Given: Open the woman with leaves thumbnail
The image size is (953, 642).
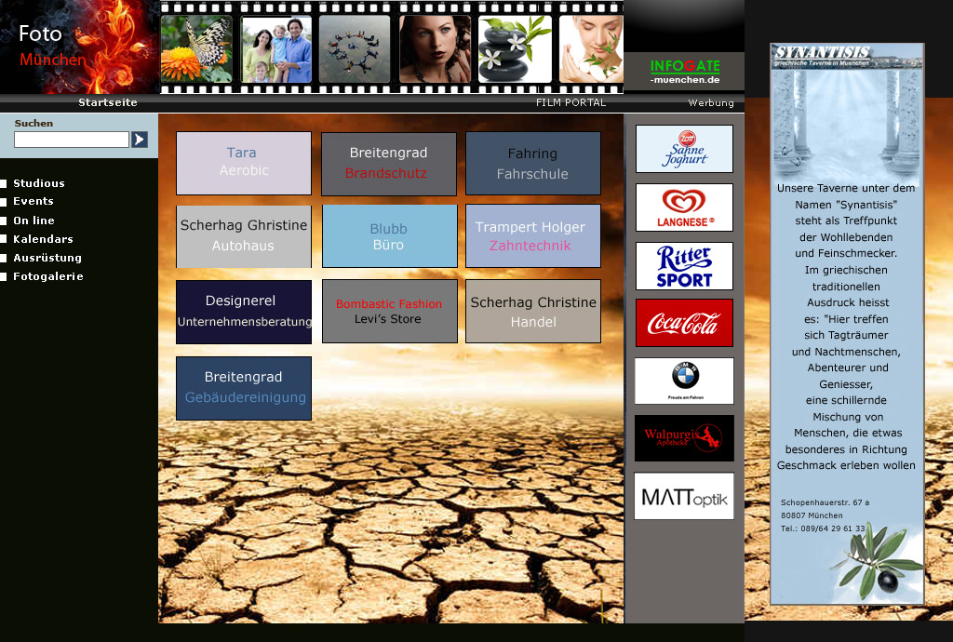Looking at the screenshot, I should click(591, 49).
